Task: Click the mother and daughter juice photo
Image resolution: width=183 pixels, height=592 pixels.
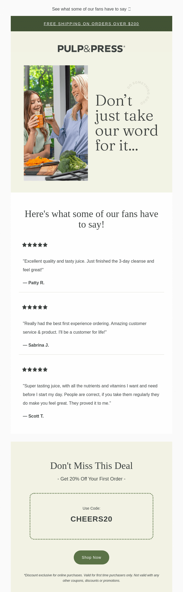Action: tap(56, 123)
